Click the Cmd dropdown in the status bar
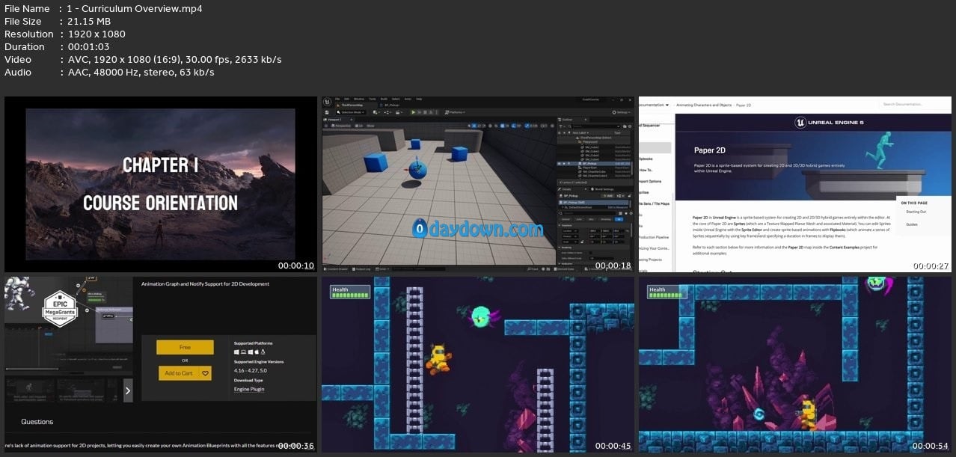 [382, 269]
